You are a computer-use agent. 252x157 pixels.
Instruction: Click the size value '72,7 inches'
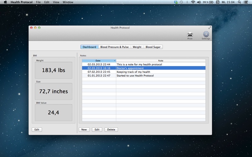54,91
